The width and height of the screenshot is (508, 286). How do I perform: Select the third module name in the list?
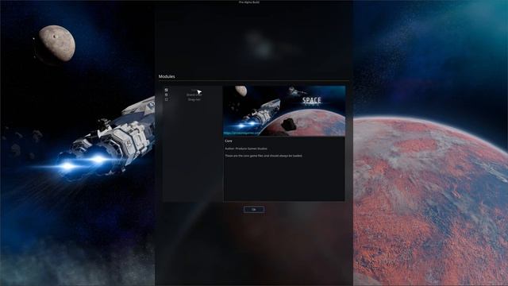click(x=194, y=99)
